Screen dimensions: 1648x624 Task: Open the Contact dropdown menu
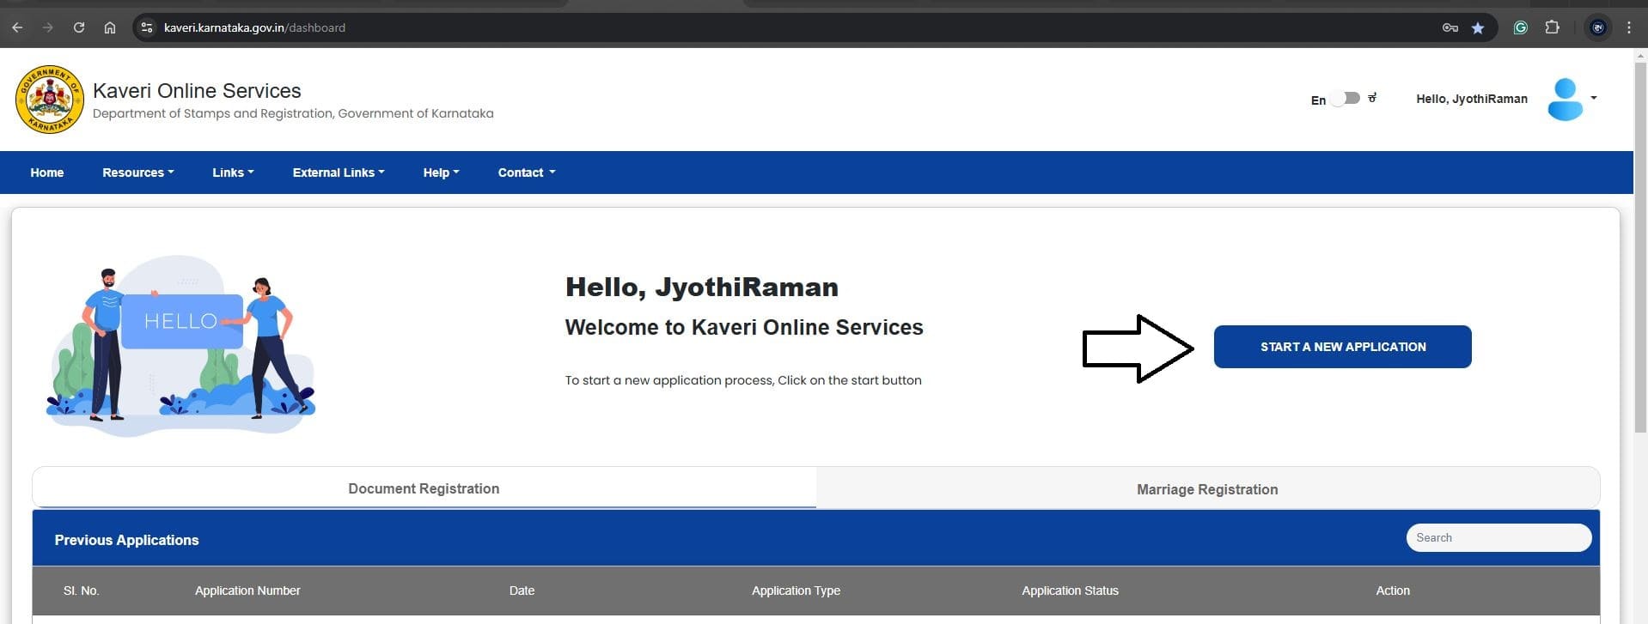526,173
